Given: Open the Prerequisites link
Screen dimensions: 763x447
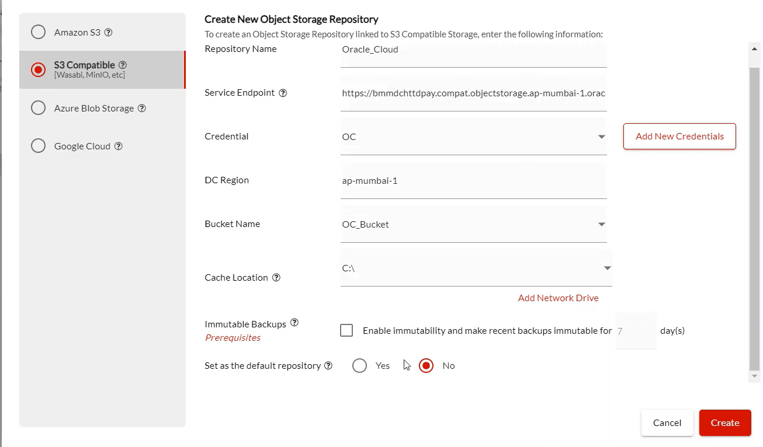Looking at the screenshot, I should [x=233, y=337].
